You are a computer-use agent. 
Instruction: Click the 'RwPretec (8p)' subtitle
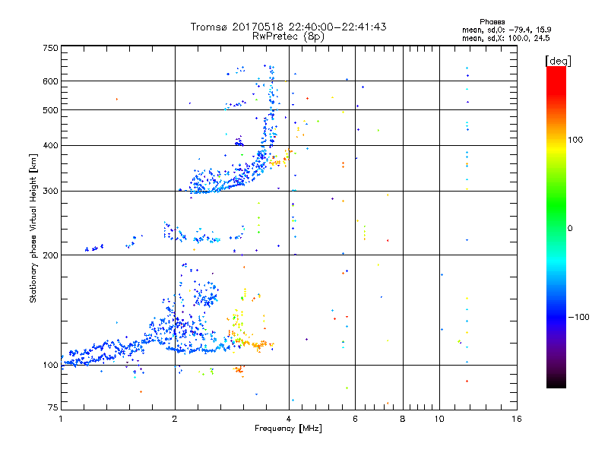pyautogui.click(x=288, y=36)
